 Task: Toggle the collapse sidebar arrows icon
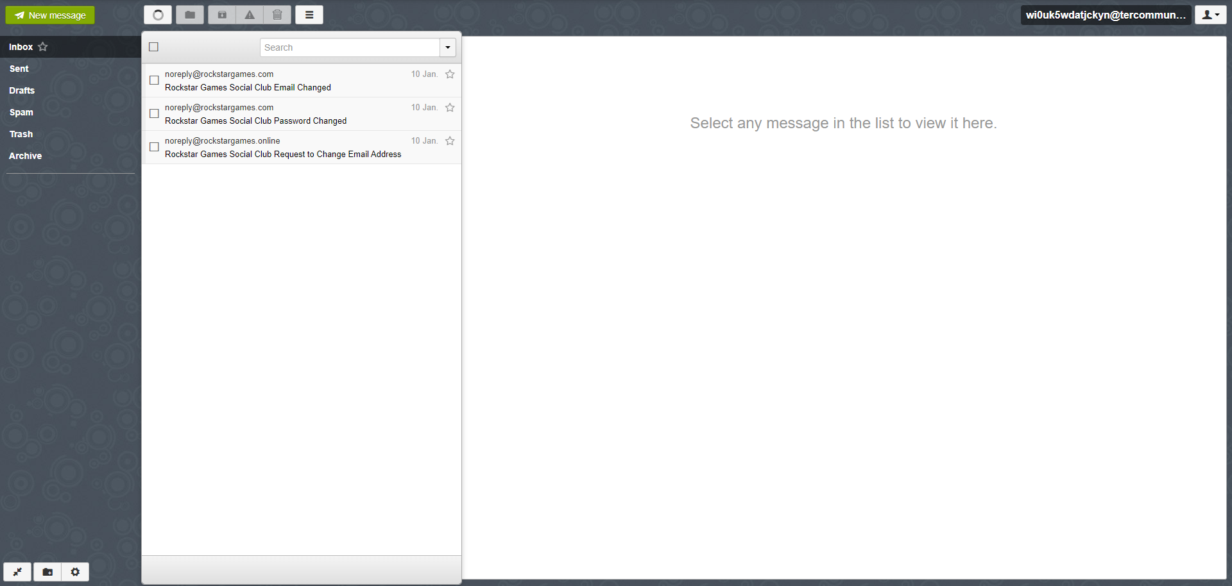tap(17, 572)
